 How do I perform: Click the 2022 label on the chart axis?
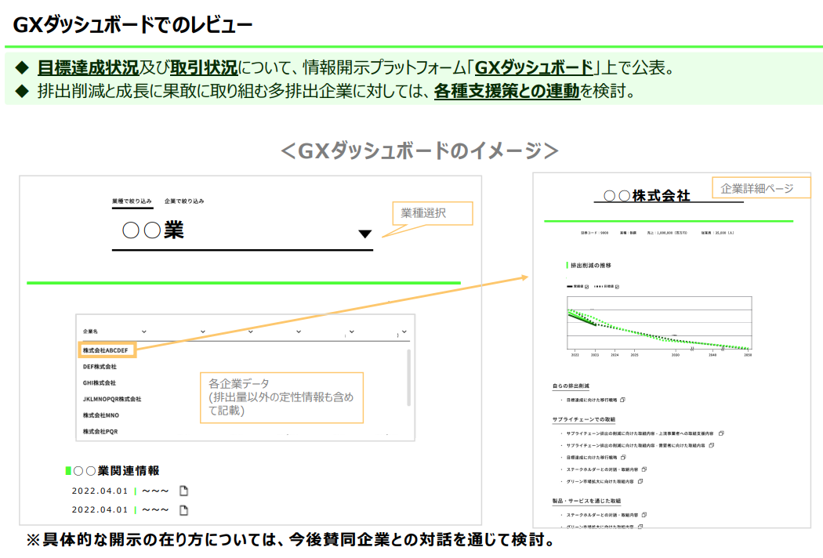[x=575, y=355]
